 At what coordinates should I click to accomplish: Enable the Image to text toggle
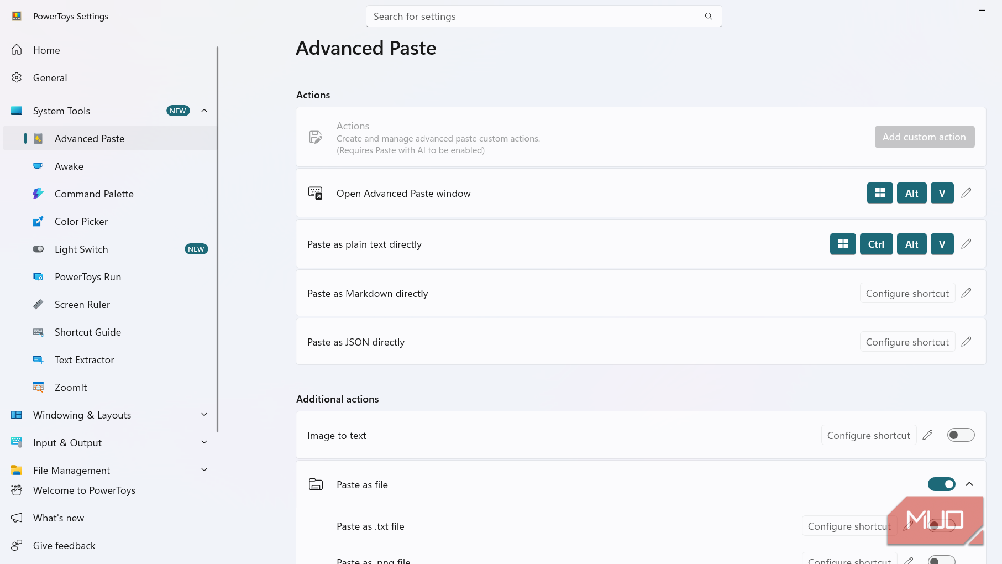961,435
